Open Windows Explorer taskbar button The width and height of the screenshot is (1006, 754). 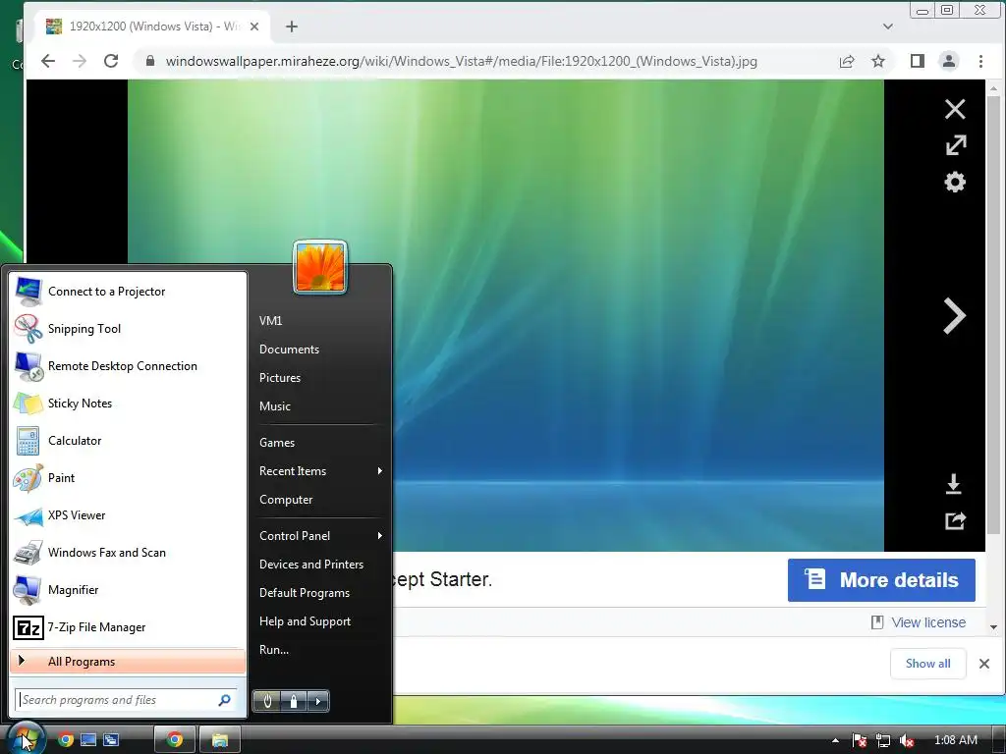[x=220, y=740]
